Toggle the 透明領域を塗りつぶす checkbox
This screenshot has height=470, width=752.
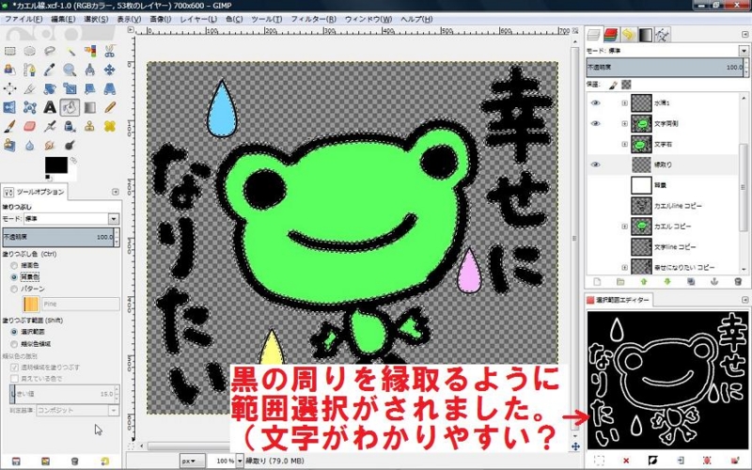pyautogui.click(x=14, y=368)
